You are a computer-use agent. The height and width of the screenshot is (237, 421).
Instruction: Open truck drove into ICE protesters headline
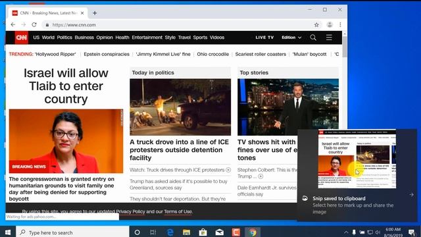(179, 150)
